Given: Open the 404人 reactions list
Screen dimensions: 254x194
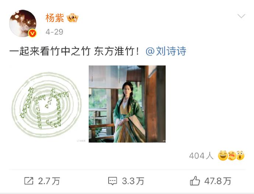Looking at the screenshot, I should pos(201,156).
